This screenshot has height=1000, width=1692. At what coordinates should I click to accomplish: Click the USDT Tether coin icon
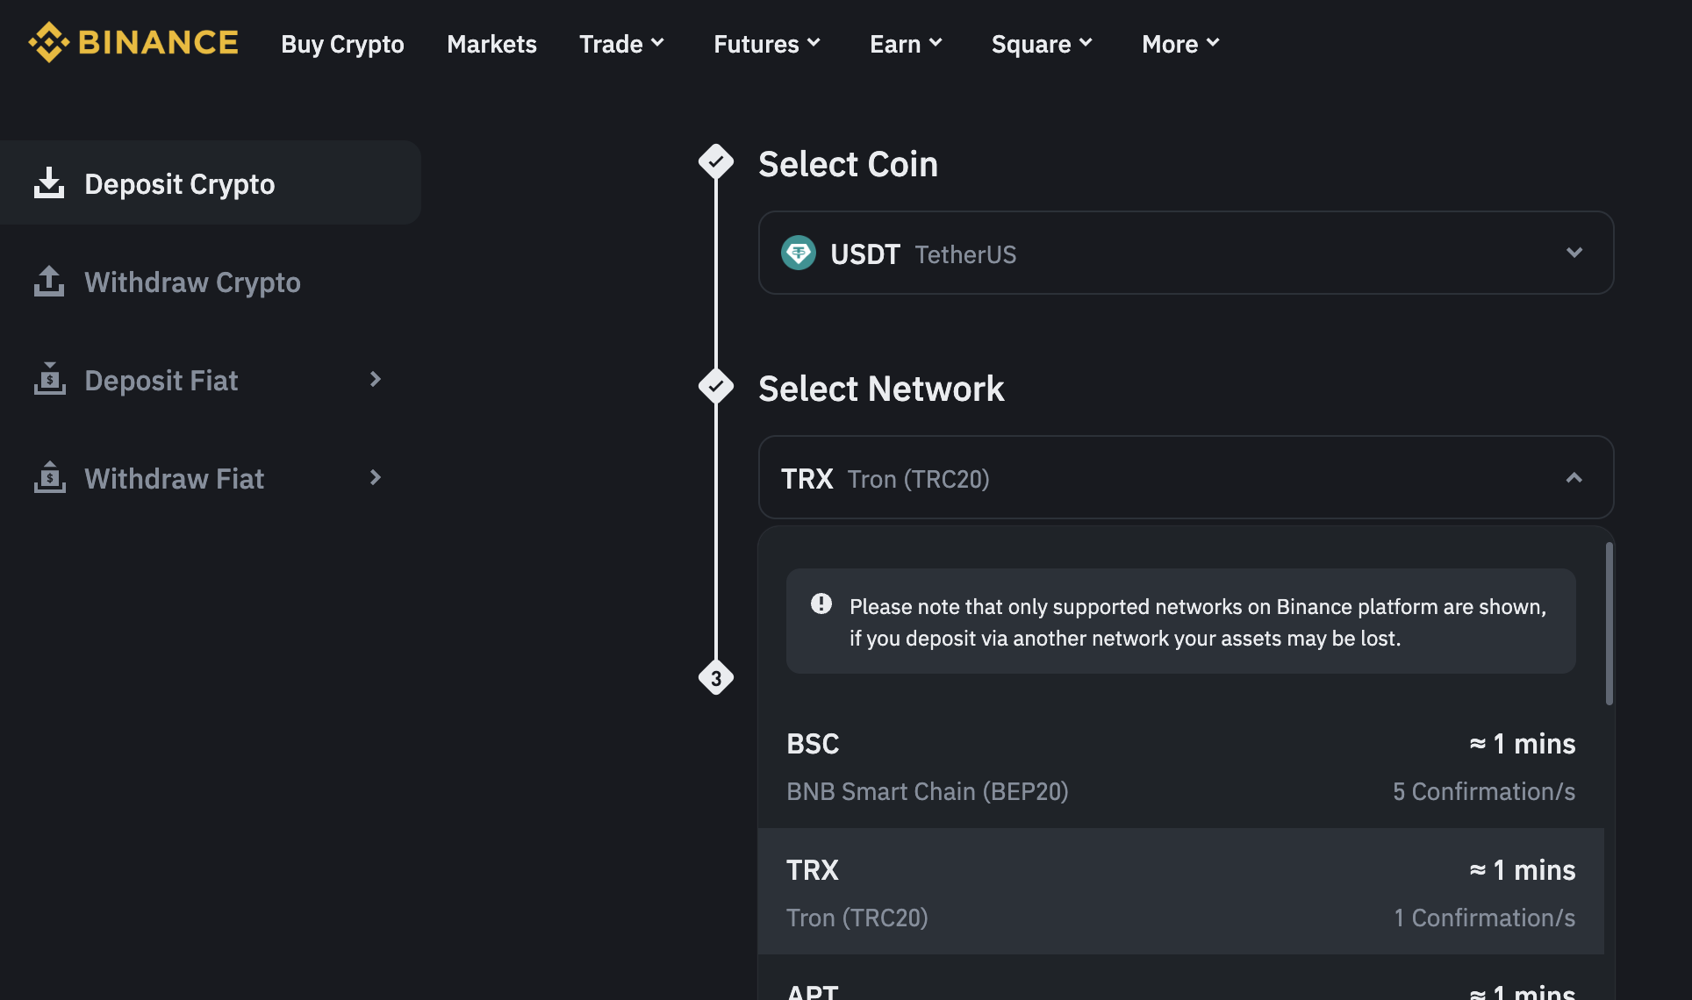(799, 254)
